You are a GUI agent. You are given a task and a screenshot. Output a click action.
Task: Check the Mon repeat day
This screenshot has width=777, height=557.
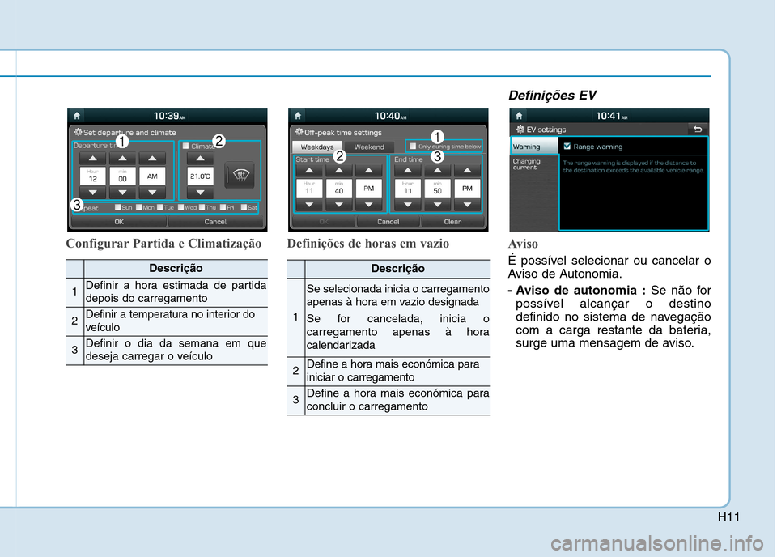(138, 207)
